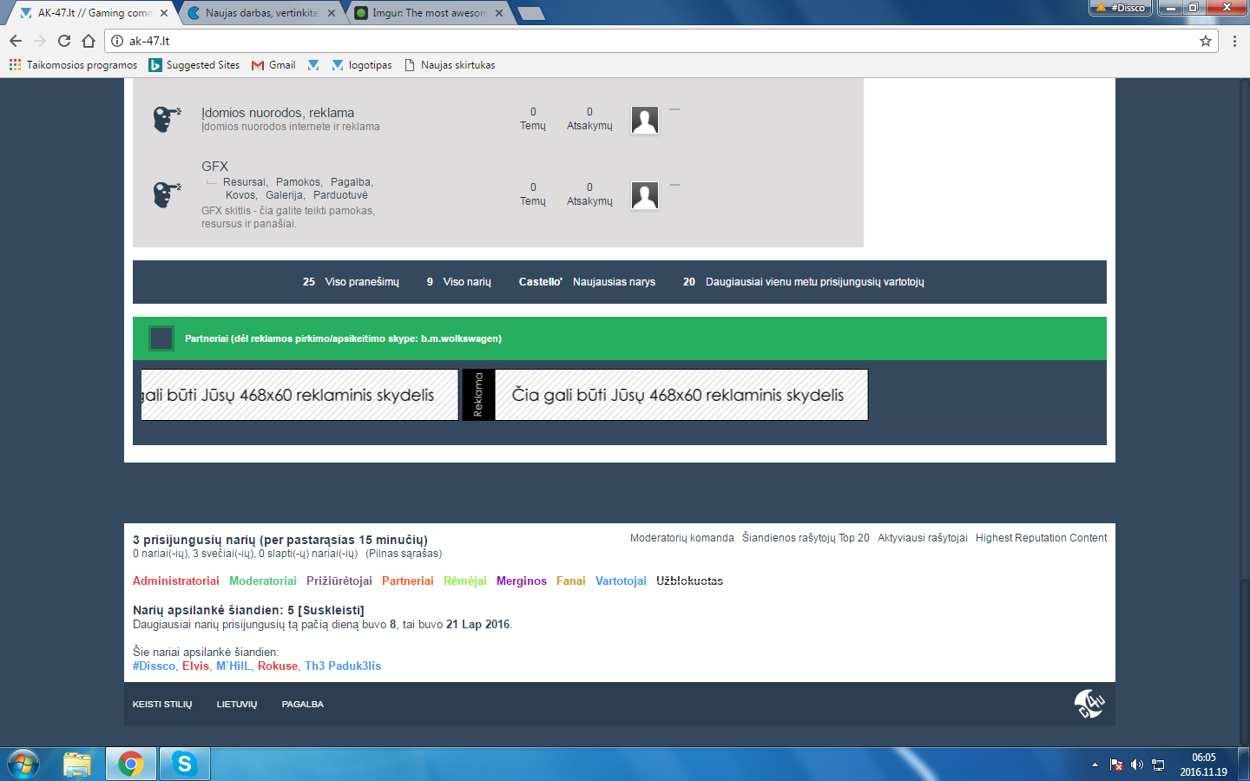Click the GFX last poster avatar
The image size is (1250, 781).
[644, 195]
